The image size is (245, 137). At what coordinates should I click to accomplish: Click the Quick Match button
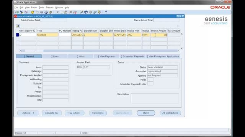click(122, 113)
